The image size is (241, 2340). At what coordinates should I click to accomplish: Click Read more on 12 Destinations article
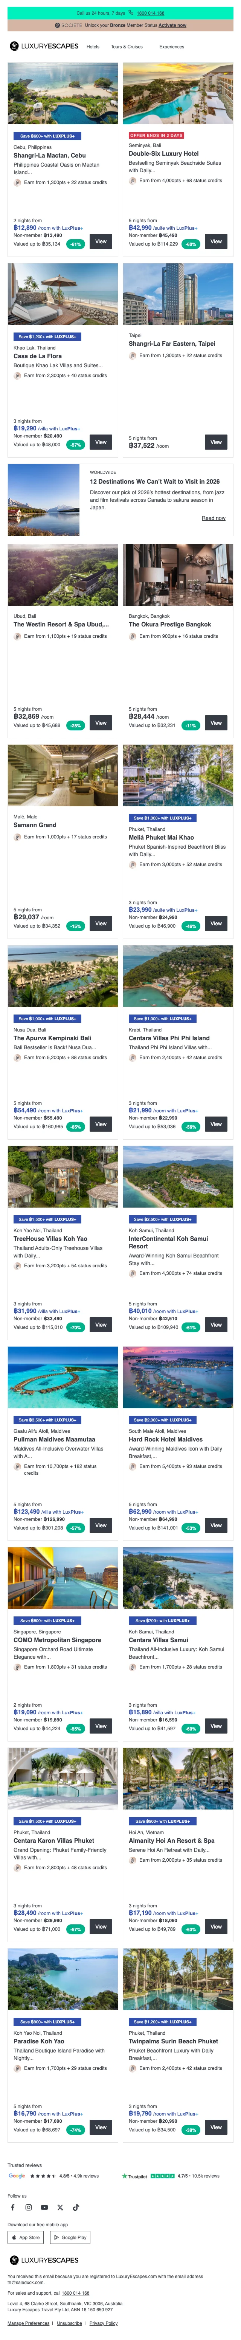(x=213, y=518)
